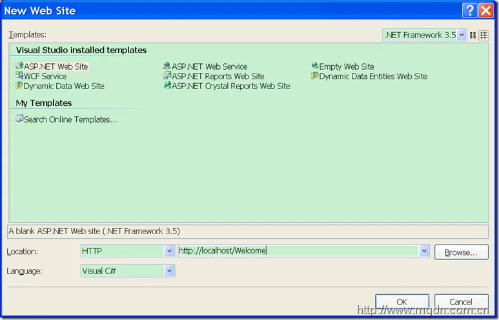499x320 pixels.
Task: Click the Browse... button
Action: click(x=461, y=252)
